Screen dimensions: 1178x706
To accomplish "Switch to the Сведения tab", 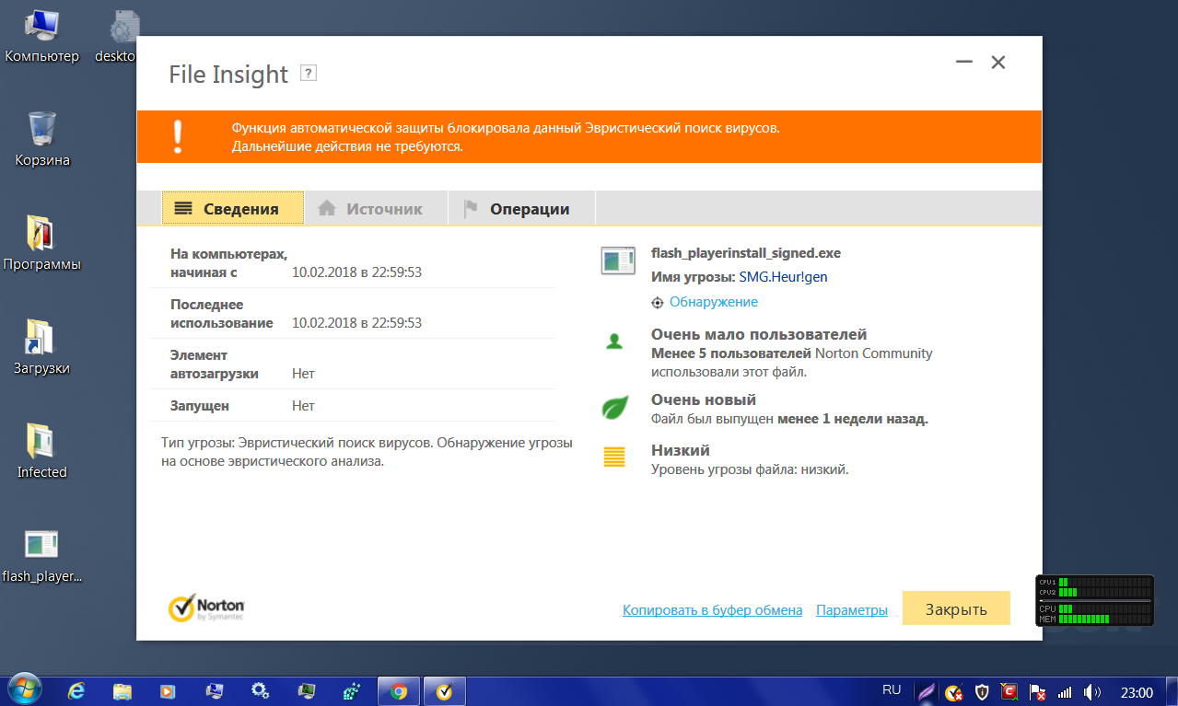I will 233,209.
